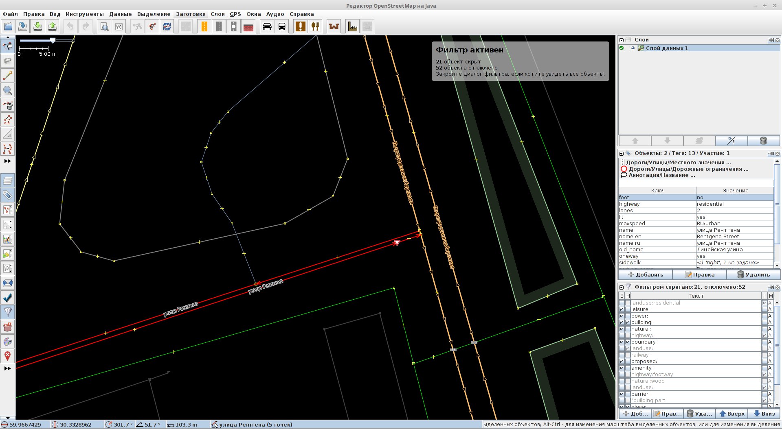Toggle E checkbox for power: filter
782x429 pixels.
tap(622, 316)
